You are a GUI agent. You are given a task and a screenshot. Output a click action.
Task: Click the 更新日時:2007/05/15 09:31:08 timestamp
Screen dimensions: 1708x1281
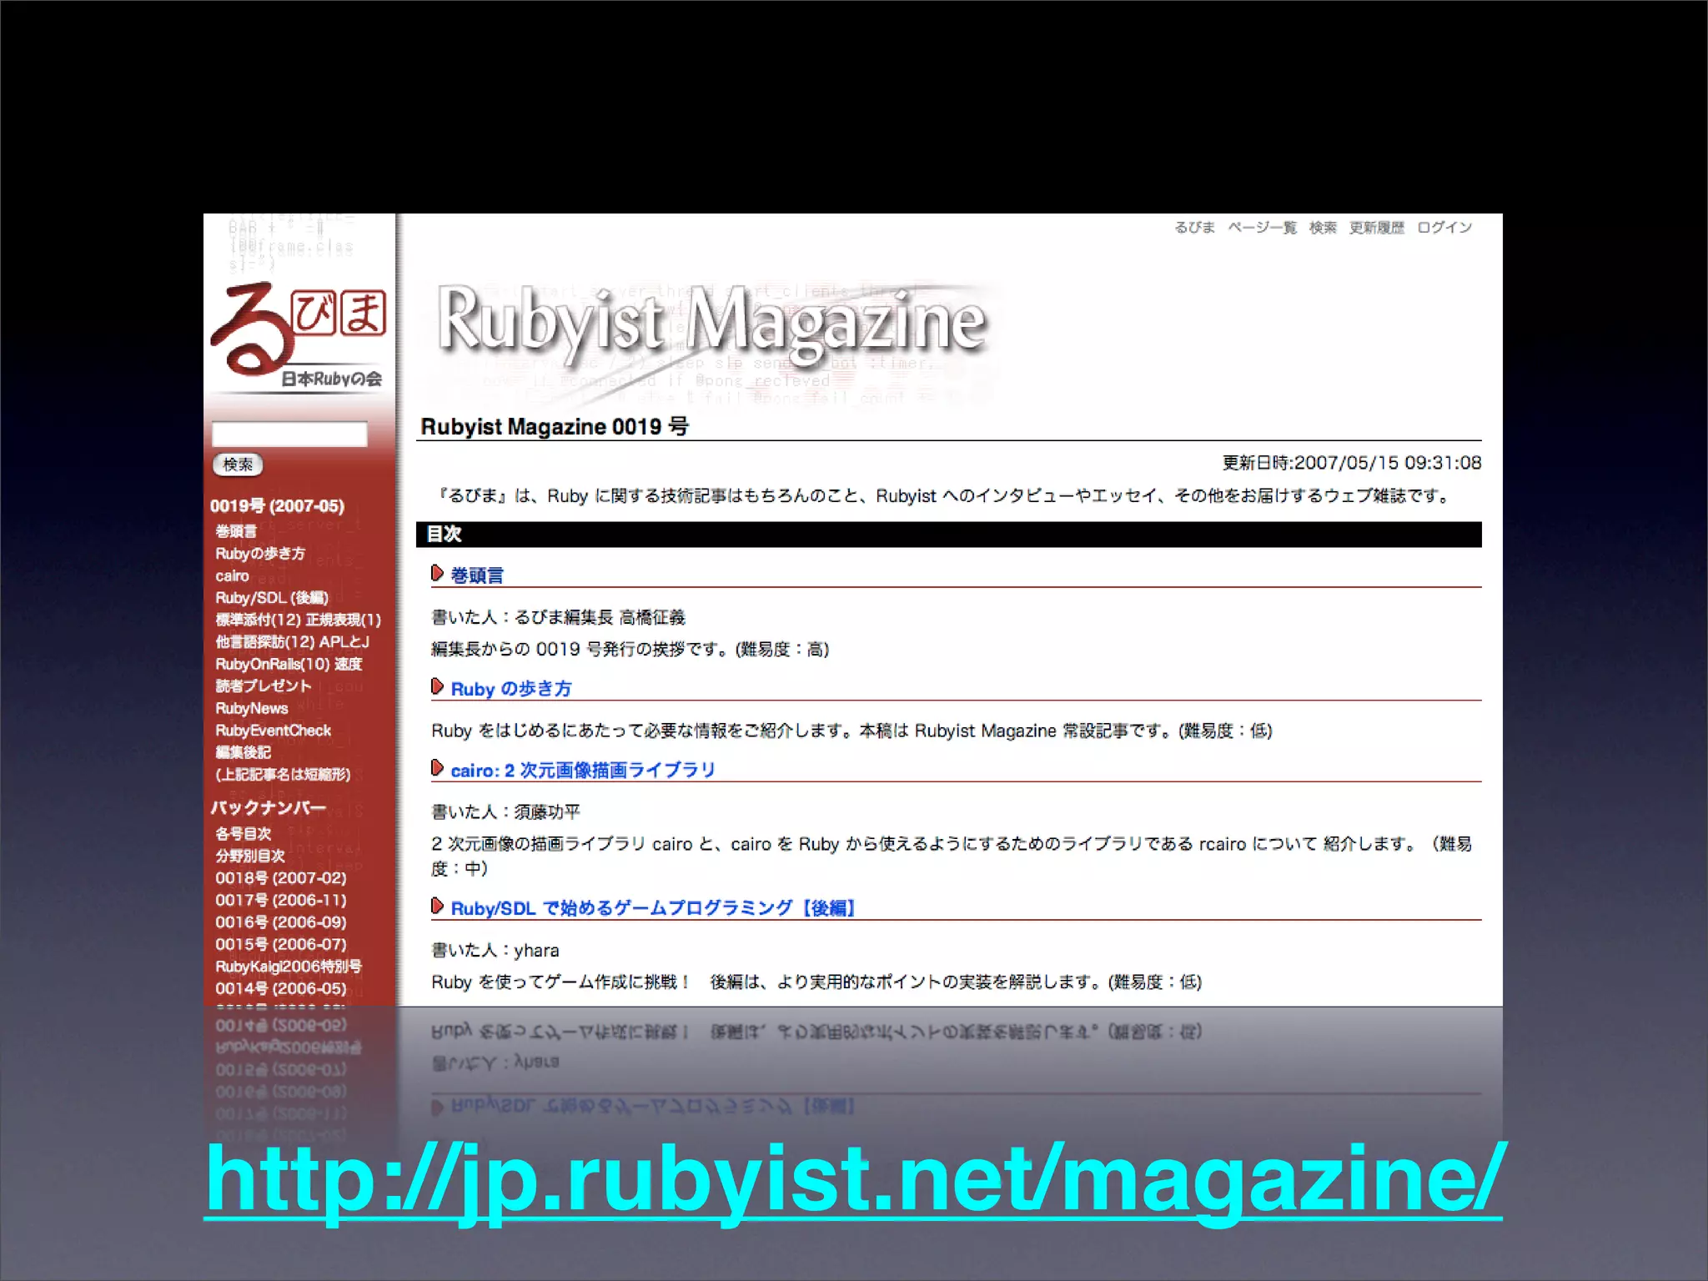coord(1352,463)
